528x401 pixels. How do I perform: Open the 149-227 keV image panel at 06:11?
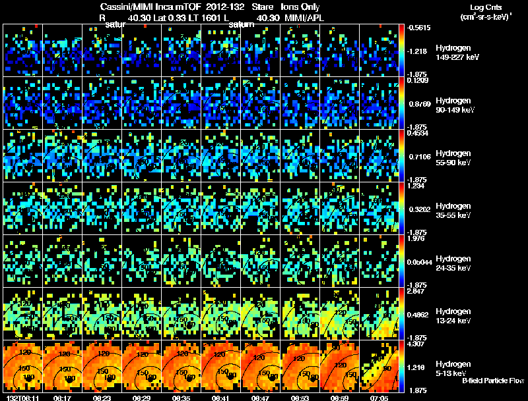pyautogui.click(x=22, y=50)
